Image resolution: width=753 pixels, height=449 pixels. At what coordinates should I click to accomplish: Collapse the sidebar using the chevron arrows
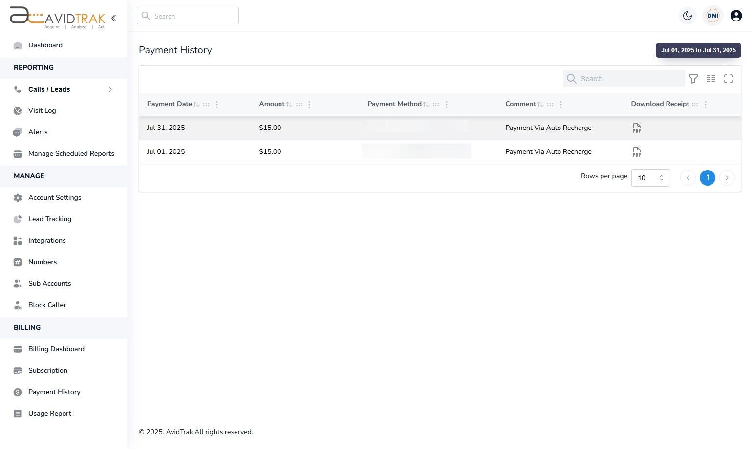(x=113, y=18)
